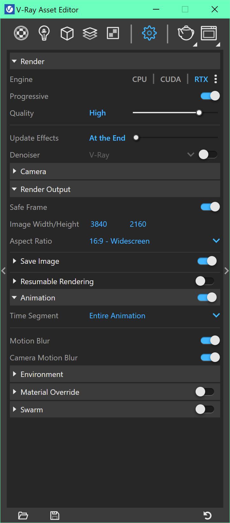Open the Render Elements layers icon
The height and width of the screenshot is (523, 230).
coord(90,33)
